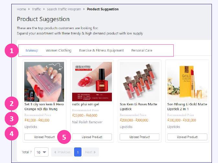Open Hero Orange lipstick set thumbnail

point(44,82)
